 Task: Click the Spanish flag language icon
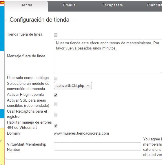coord(2,3)
